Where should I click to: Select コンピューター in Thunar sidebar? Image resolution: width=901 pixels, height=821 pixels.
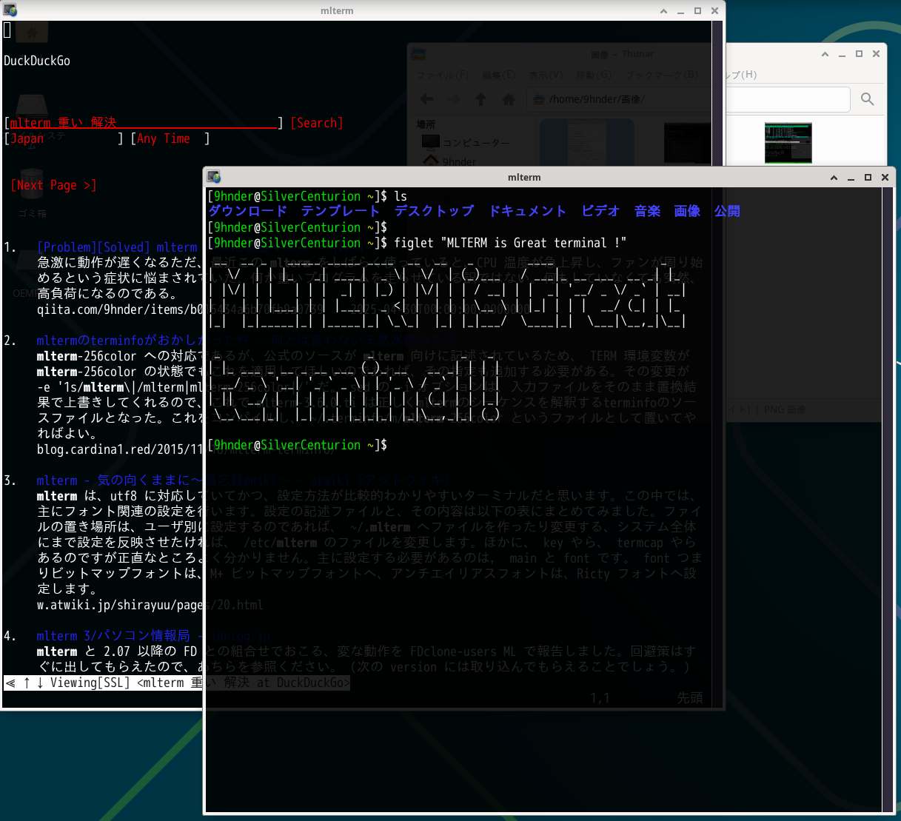pos(466,142)
